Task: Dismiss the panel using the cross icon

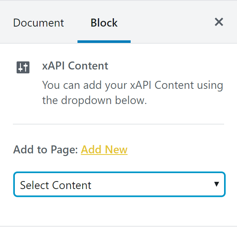Action: [x=219, y=22]
